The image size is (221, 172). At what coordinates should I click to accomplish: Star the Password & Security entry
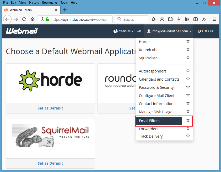[188, 87]
